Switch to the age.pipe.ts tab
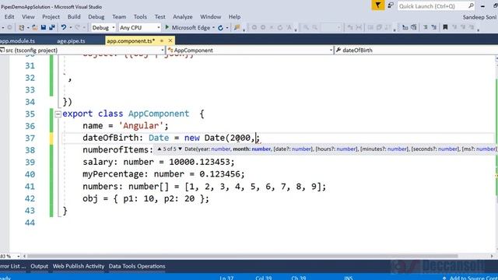The image size is (498, 280). (x=71, y=41)
